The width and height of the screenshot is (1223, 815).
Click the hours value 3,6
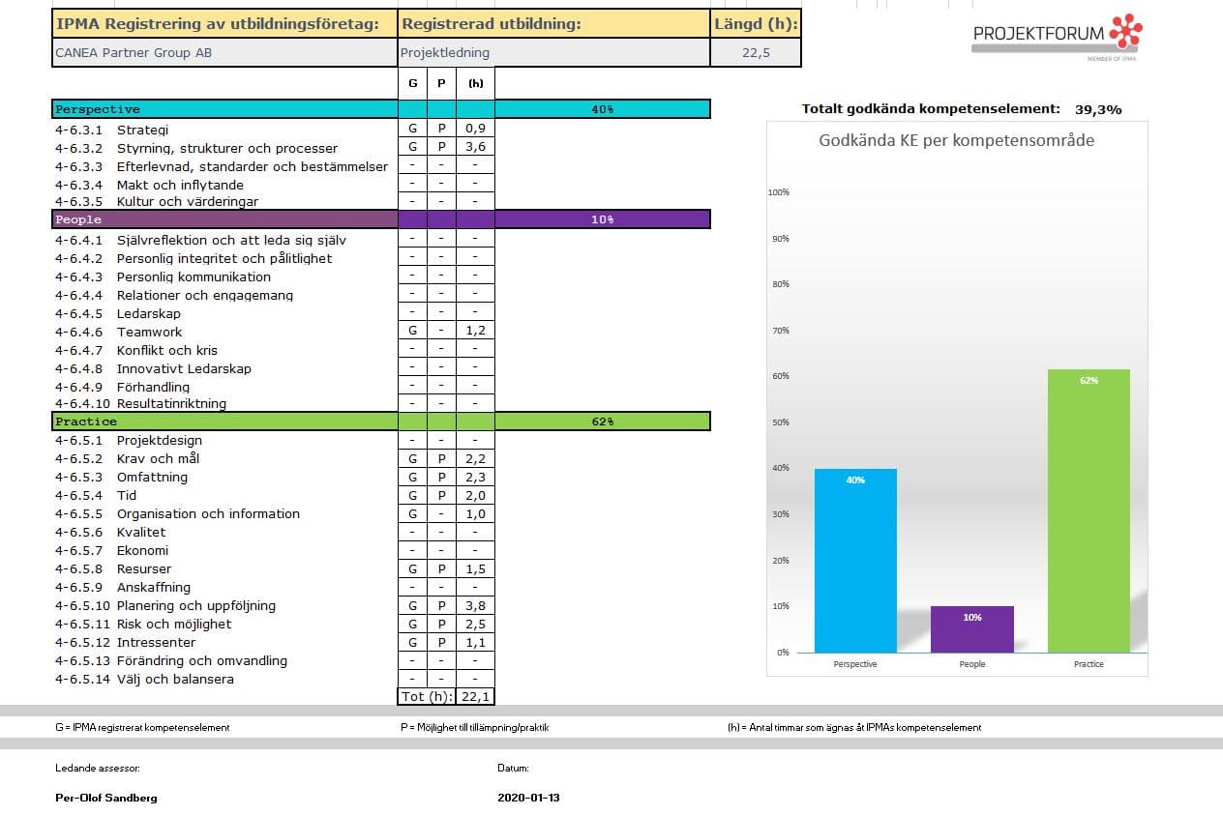pos(475,148)
